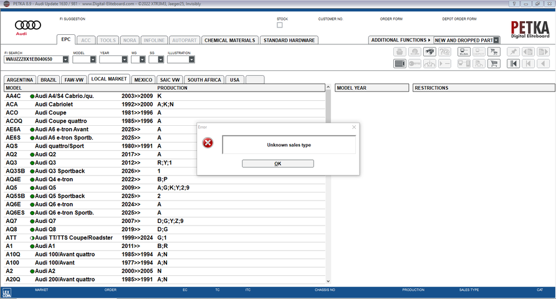This screenshot has height=299, width=556.
Task: Open the ELSA toolbar icon
Action: (x=464, y=52)
